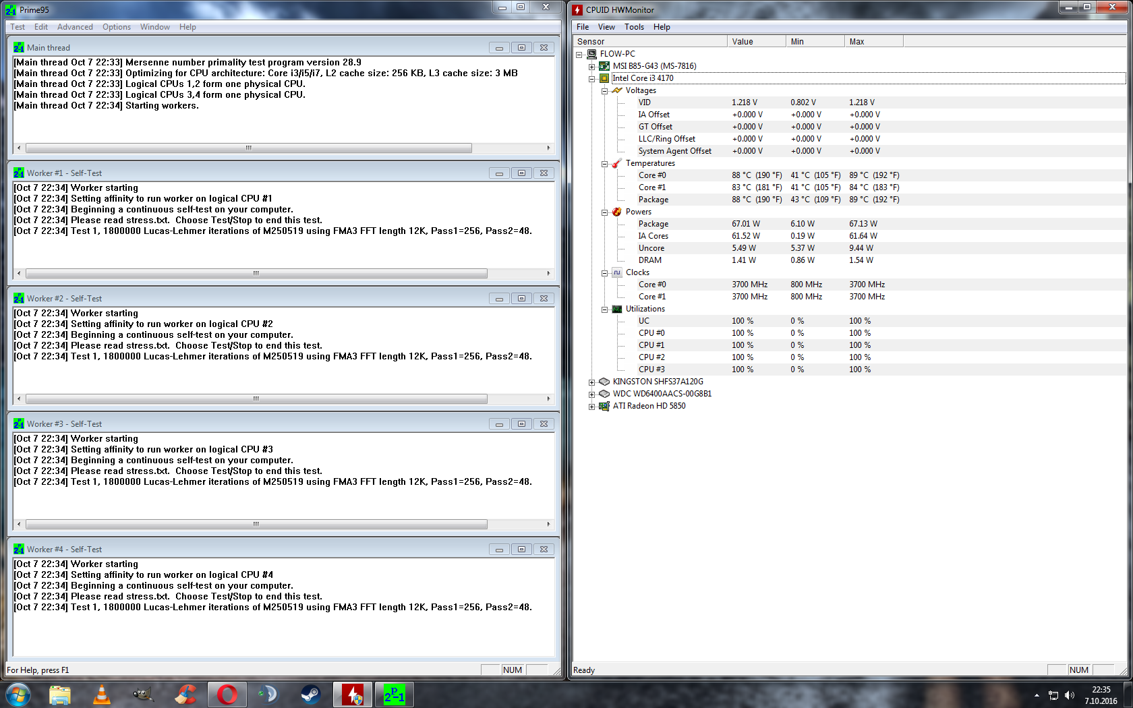Collapse the FLOW-PC tree node
This screenshot has width=1133, height=708.
coord(579,55)
